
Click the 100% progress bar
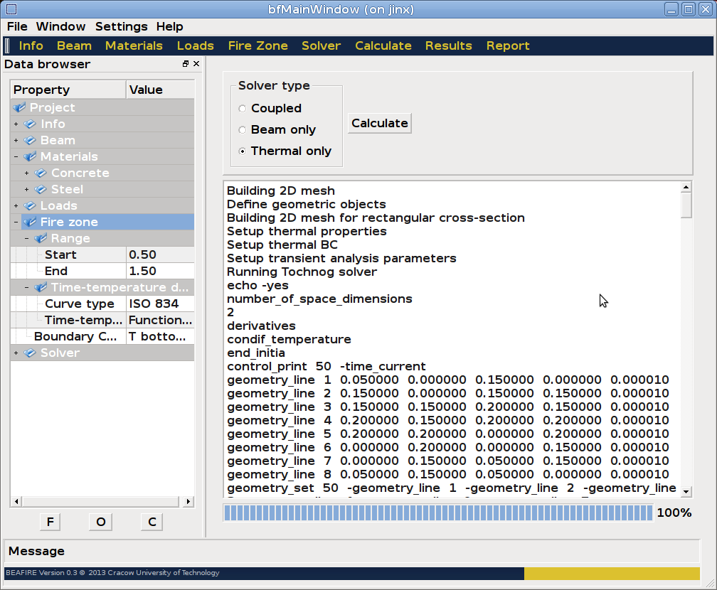[437, 513]
